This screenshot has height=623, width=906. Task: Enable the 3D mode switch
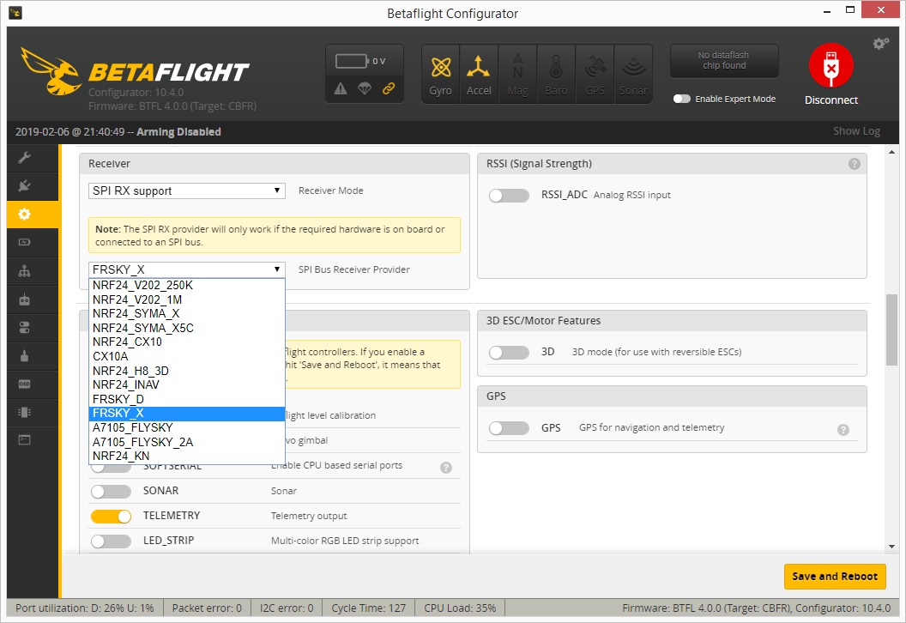509,352
